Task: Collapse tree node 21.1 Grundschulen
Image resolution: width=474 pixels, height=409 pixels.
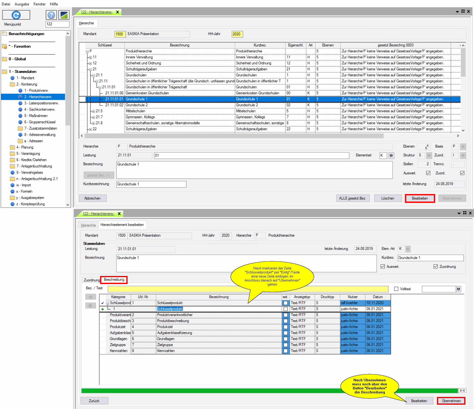Action: (93, 75)
